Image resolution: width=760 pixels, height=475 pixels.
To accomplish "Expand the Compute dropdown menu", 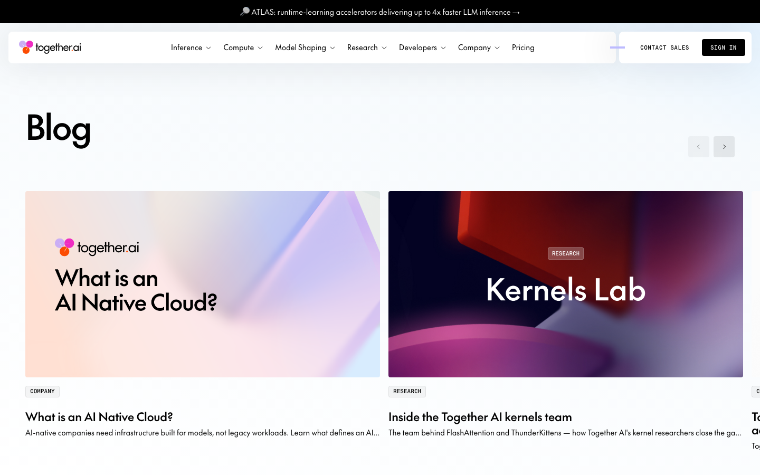I will pos(243,47).
